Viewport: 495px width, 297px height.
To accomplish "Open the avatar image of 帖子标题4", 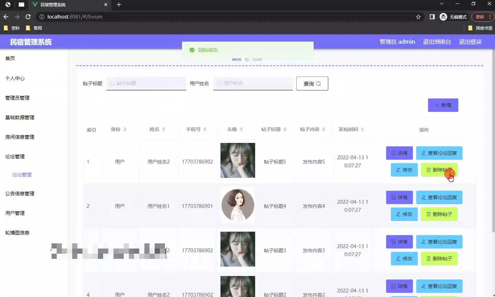I will (x=238, y=205).
